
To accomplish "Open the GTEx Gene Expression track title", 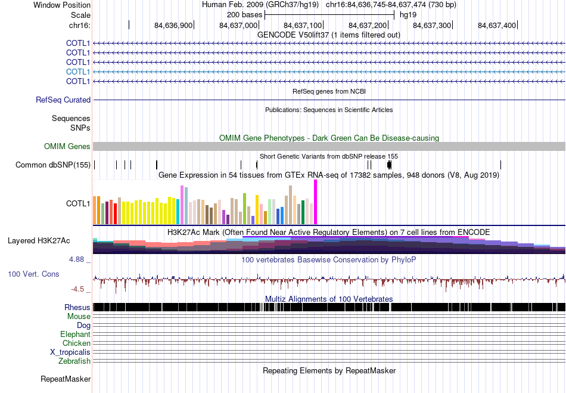I will pyautogui.click(x=329, y=175).
